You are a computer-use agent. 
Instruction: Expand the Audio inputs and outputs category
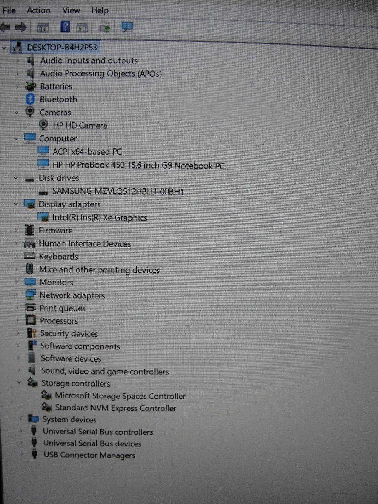[17, 60]
